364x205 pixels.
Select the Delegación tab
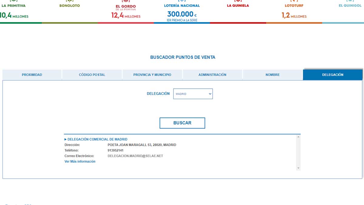tap(333, 75)
